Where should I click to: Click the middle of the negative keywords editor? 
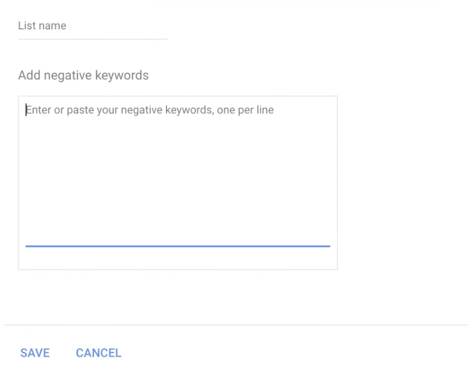coord(178,183)
